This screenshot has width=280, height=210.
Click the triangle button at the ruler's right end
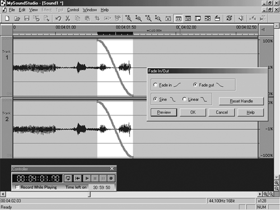click(263, 30)
